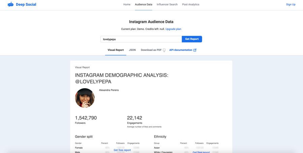Click the Average number of likes and comments caption

click(144, 127)
